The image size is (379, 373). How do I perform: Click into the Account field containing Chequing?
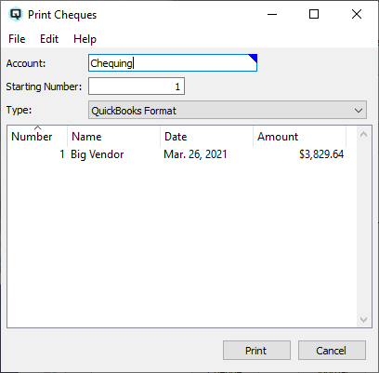[173, 63]
